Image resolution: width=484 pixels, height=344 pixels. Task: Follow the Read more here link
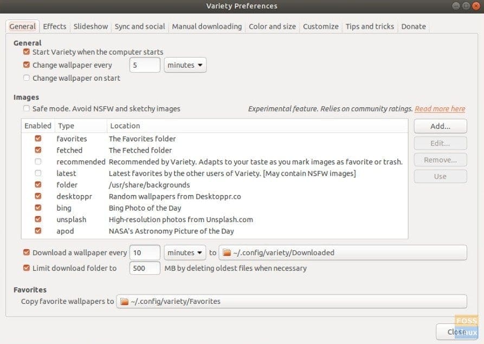tap(440, 109)
